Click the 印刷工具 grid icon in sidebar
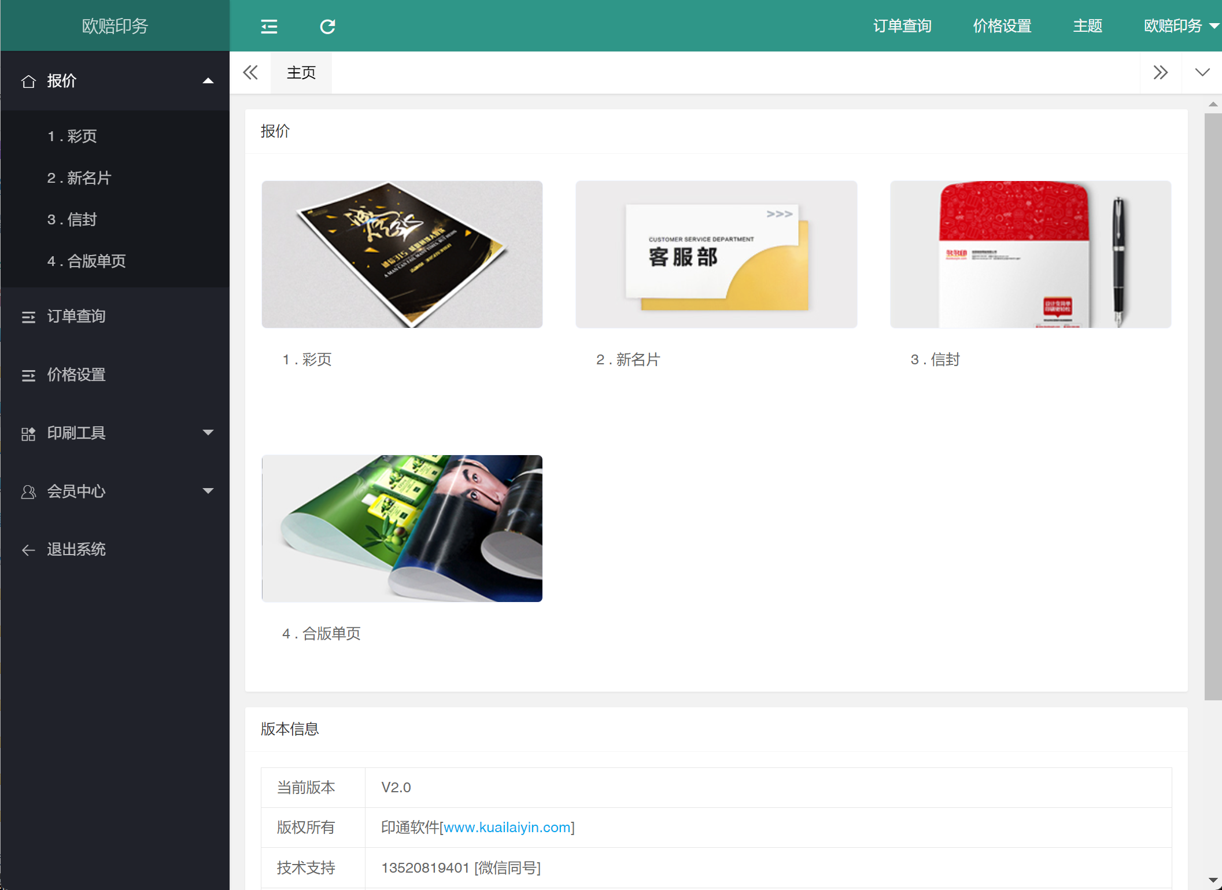Viewport: 1222px width, 890px height. [28, 434]
